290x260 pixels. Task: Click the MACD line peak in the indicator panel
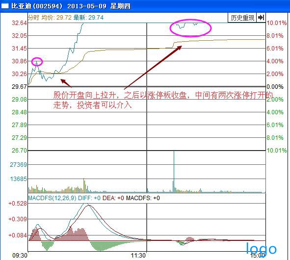pyautogui.click(x=85, y=204)
